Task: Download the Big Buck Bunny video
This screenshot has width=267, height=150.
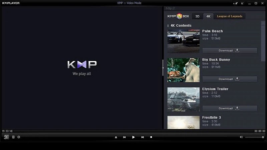Action: click(x=230, y=79)
